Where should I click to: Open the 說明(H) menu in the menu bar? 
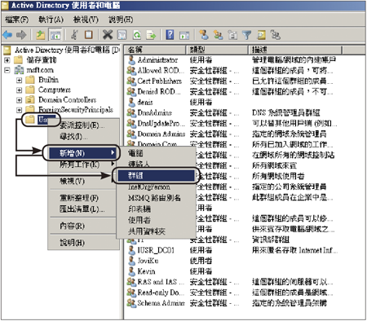[121, 20]
